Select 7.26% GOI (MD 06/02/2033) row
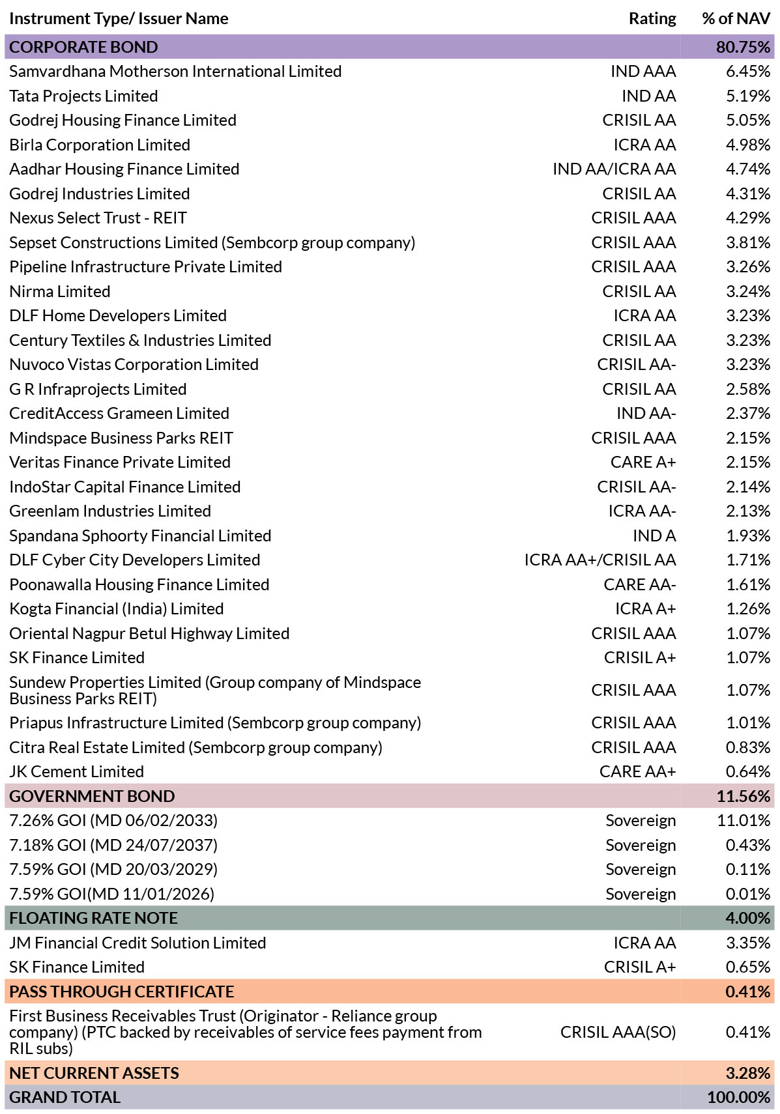The image size is (780, 1114). [390, 820]
